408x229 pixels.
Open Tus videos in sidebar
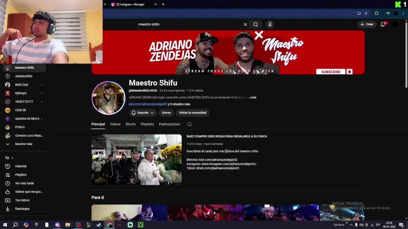click(23, 200)
